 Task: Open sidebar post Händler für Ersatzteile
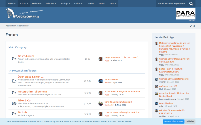coord(172,112)
